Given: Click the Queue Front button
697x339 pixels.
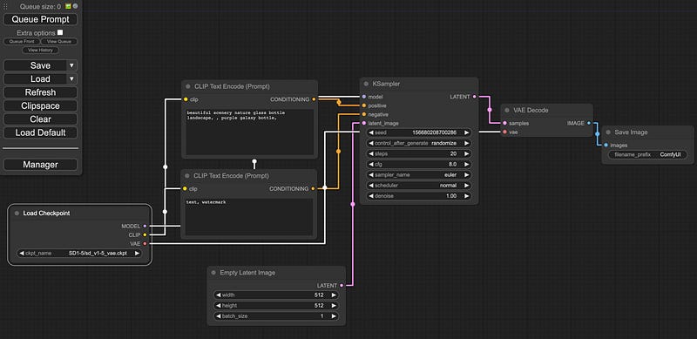Looking at the screenshot, I should point(22,41).
